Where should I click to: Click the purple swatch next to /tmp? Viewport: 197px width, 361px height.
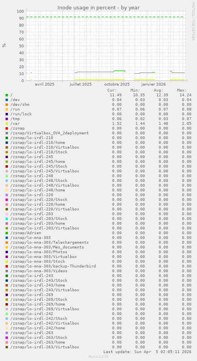point(7,119)
